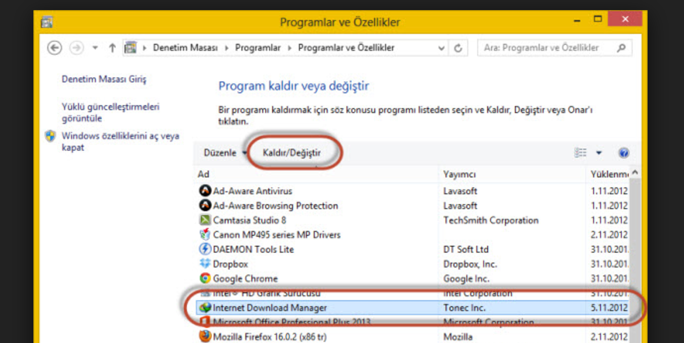This screenshot has height=343, width=684.
Task: Select the Dropbox program icon
Action: [x=205, y=264]
